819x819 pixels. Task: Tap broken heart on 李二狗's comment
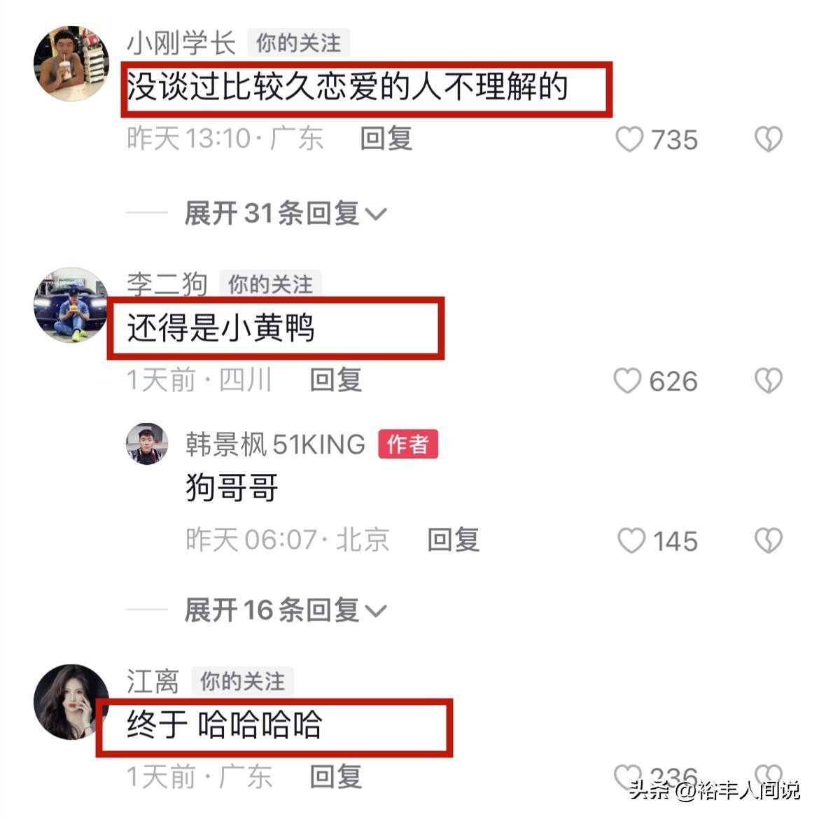[769, 381]
